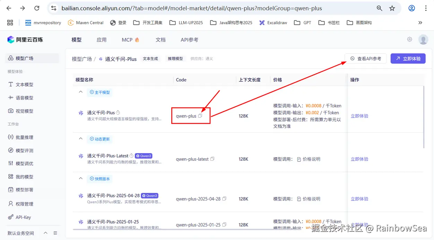
Task: Click the model table vertical scrollbar
Action: point(424,117)
